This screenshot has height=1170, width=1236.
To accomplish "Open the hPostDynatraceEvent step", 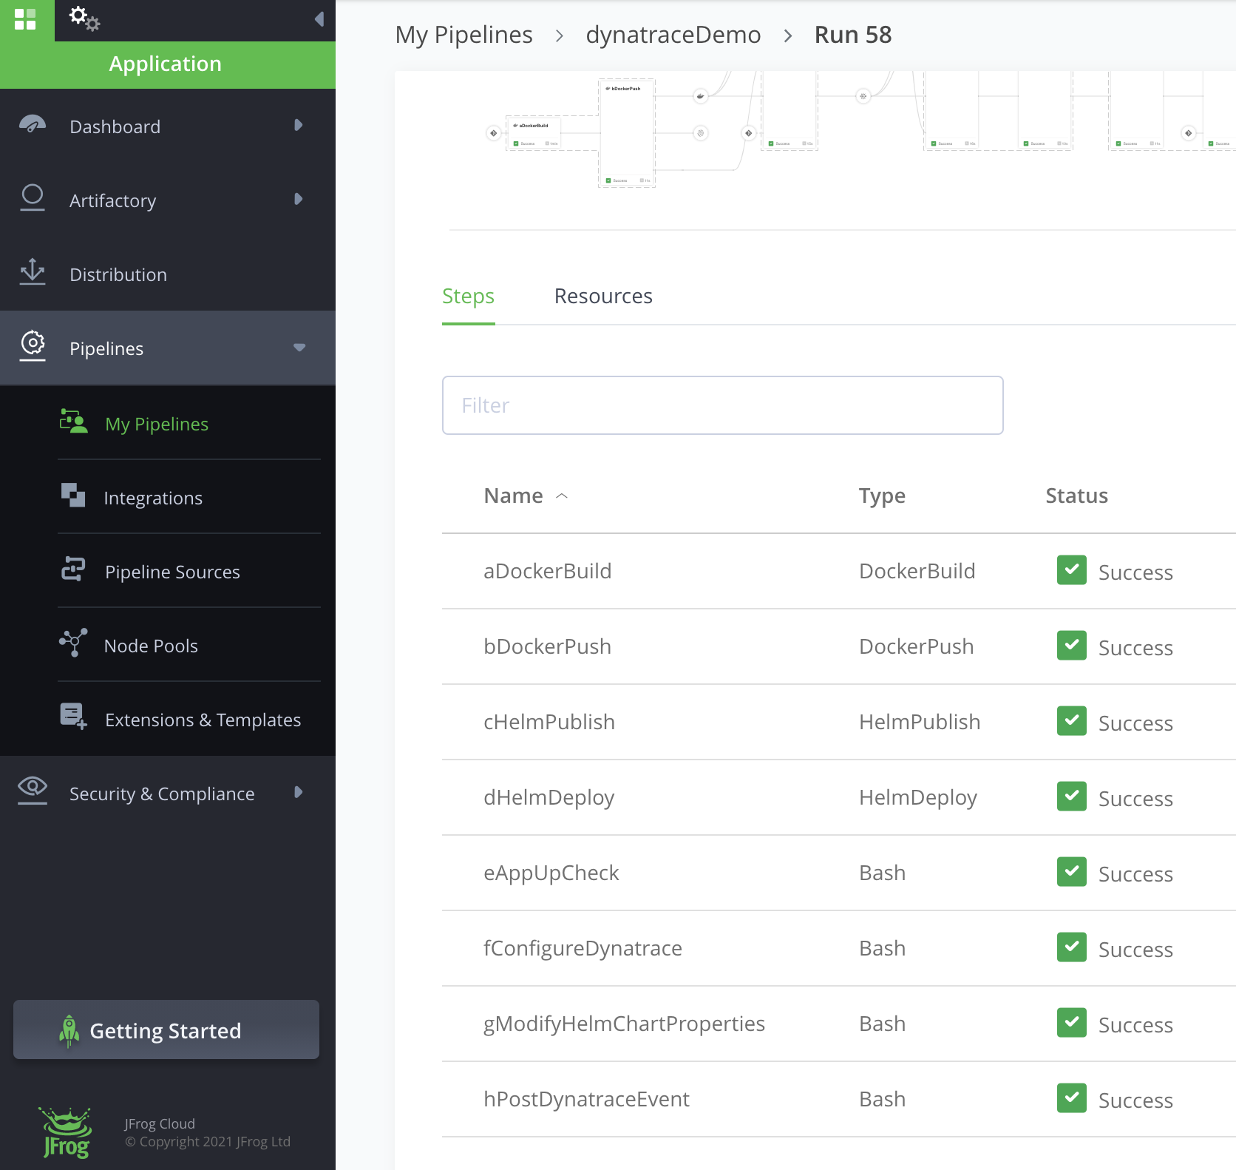I will click(586, 1099).
